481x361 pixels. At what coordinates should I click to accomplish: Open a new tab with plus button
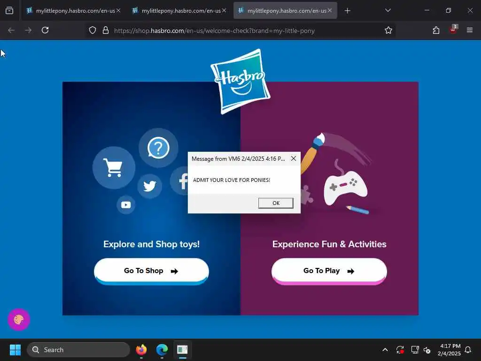(347, 11)
